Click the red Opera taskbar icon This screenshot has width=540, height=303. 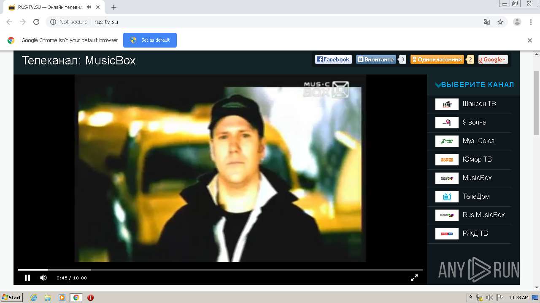click(x=90, y=298)
